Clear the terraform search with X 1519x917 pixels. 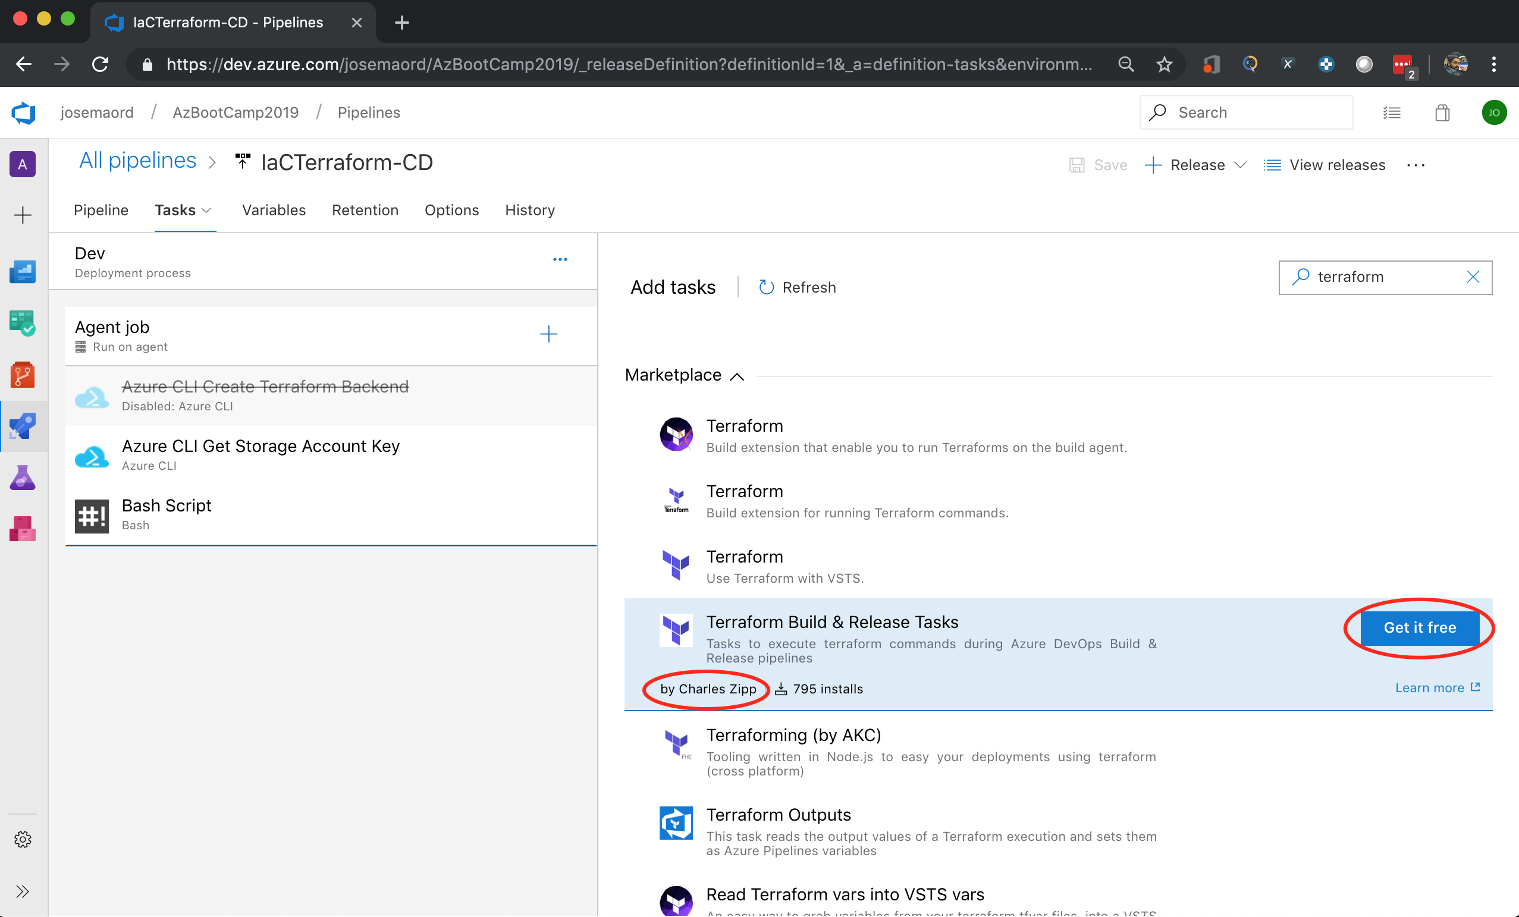point(1473,277)
